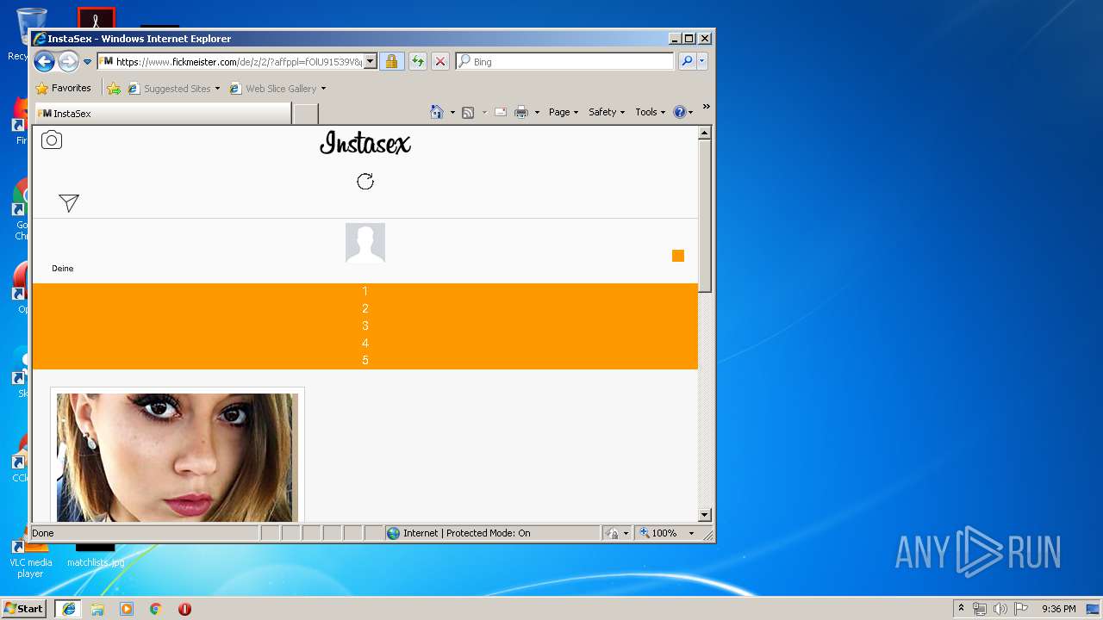Expand the address bar history dropdown

tap(371, 61)
